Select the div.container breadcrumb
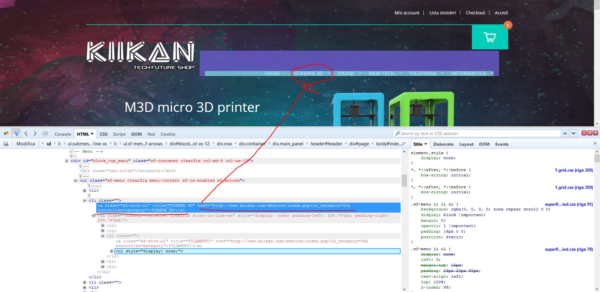 [x=252, y=144]
